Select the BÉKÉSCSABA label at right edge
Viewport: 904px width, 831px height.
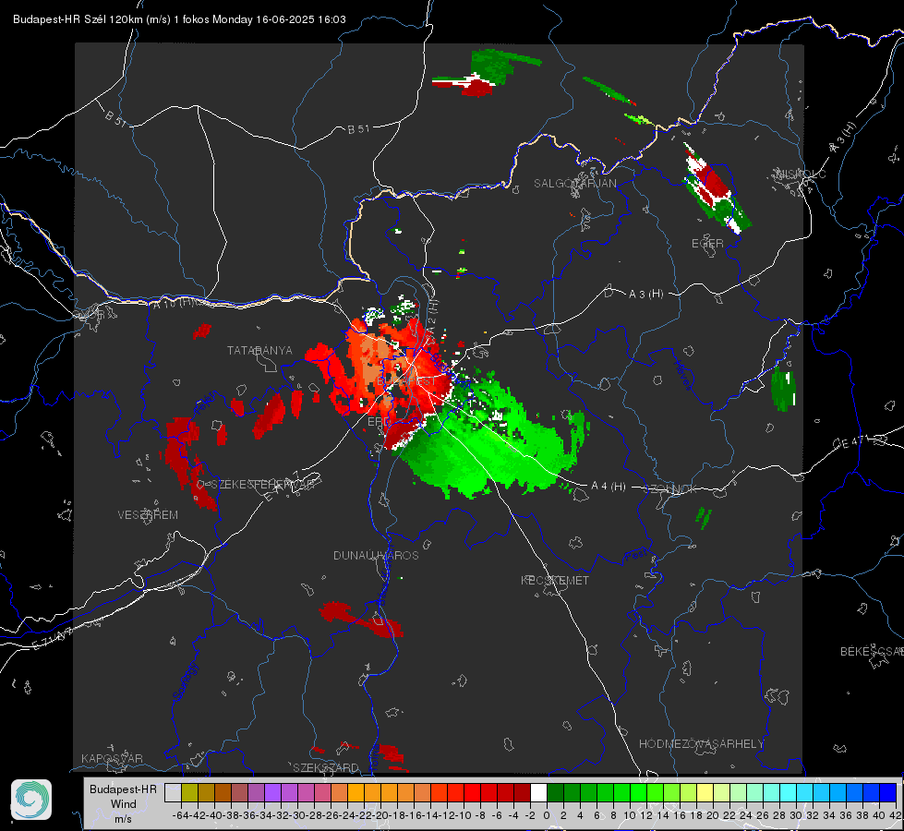pos(872,651)
